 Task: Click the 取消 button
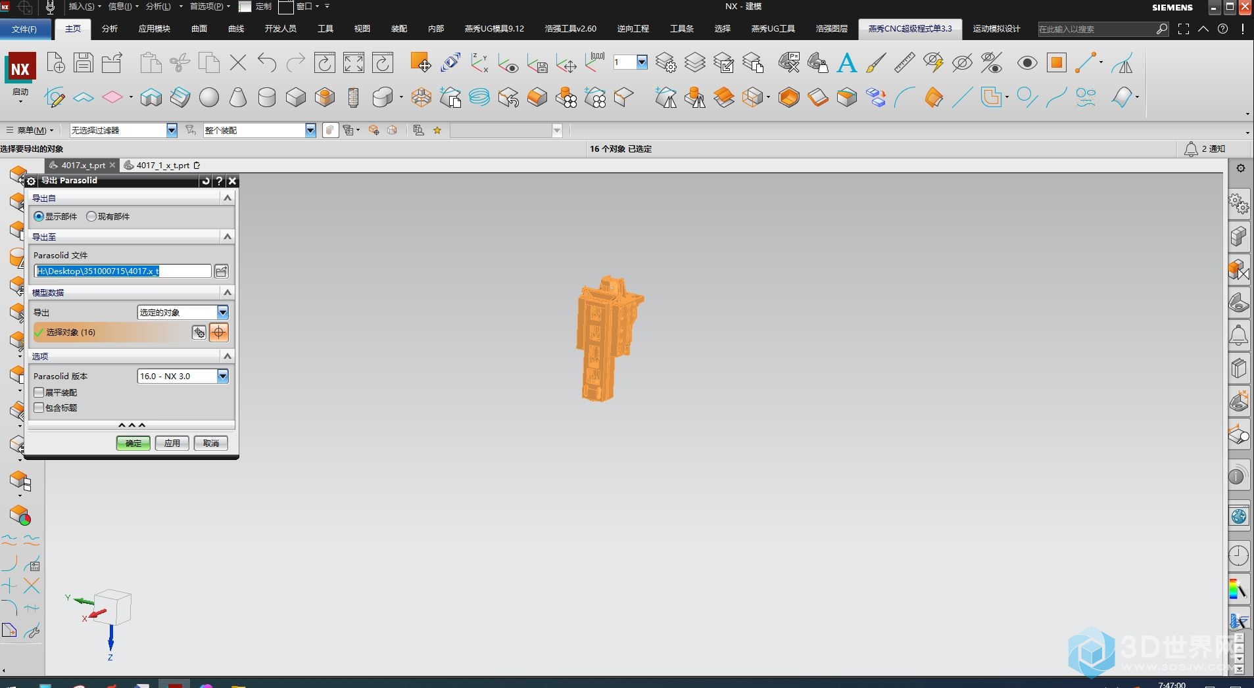[211, 443]
